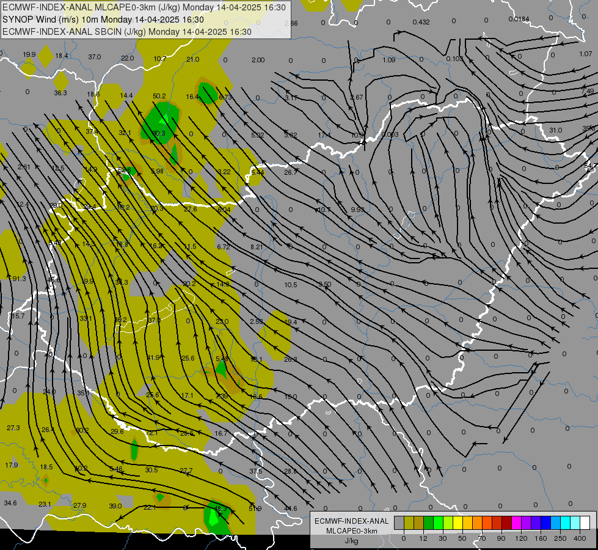The image size is (598, 550).
Task: Click the olive legend swatch after the 0 tick
Action: tap(409, 523)
